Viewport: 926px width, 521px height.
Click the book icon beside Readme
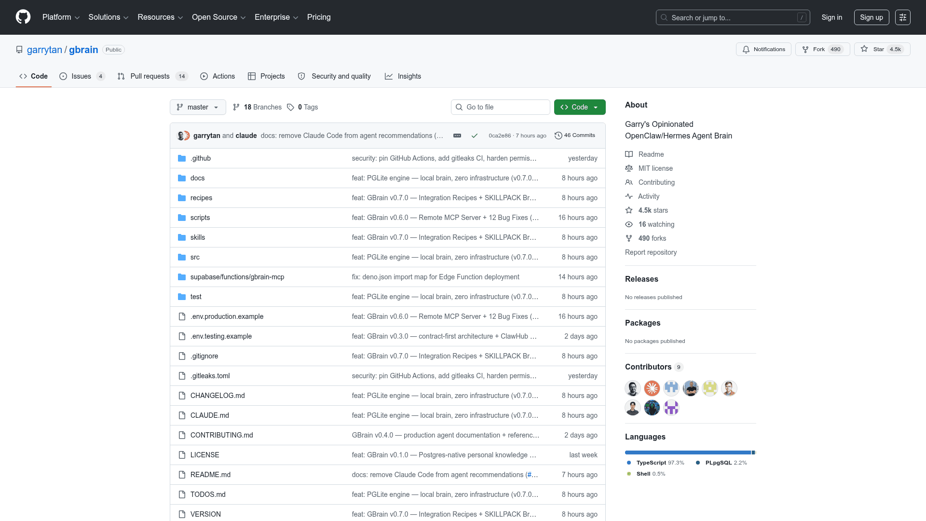[x=629, y=154]
